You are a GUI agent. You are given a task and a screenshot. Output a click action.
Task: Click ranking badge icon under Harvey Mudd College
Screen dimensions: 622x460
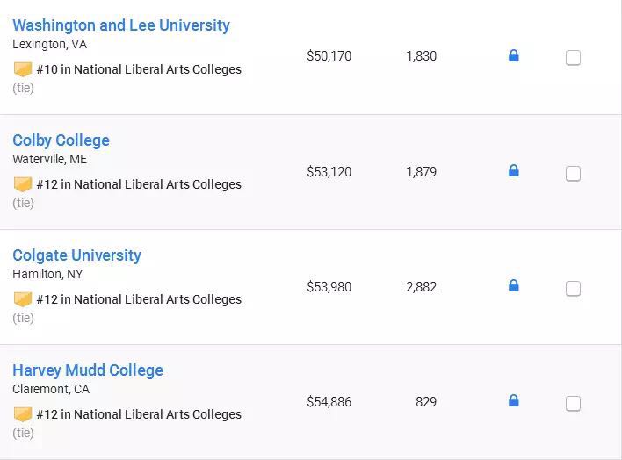tap(23, 414)
